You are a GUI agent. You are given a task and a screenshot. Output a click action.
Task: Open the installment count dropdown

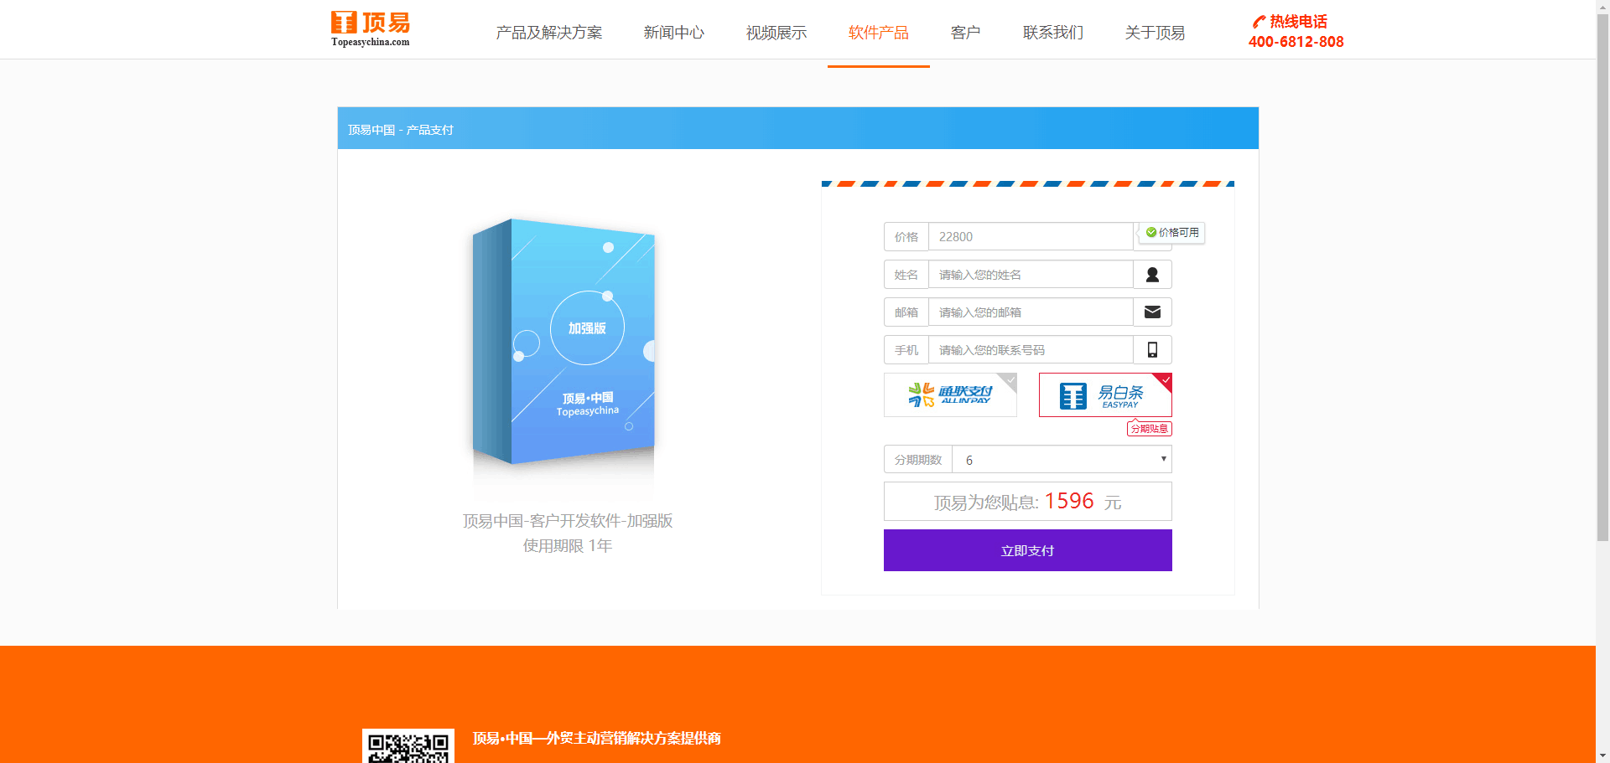click(1062, 460)
